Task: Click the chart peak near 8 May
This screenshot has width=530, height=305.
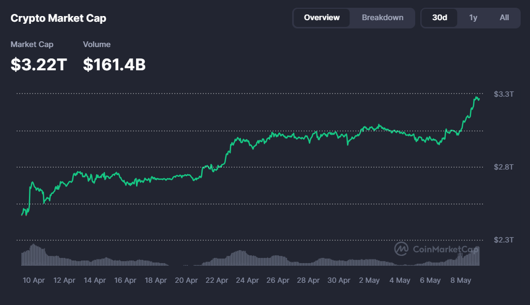Action: tap(477, 97)
